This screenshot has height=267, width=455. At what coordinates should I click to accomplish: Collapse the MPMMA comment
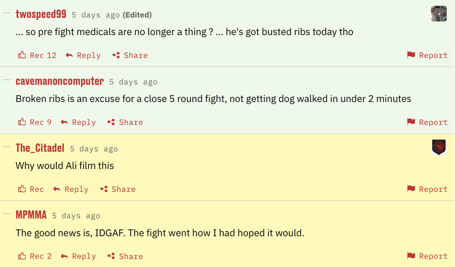point(6,214)
